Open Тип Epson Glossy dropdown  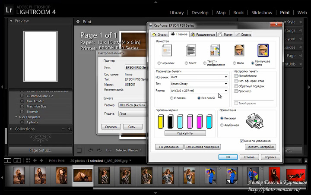(x=199, y=84)
